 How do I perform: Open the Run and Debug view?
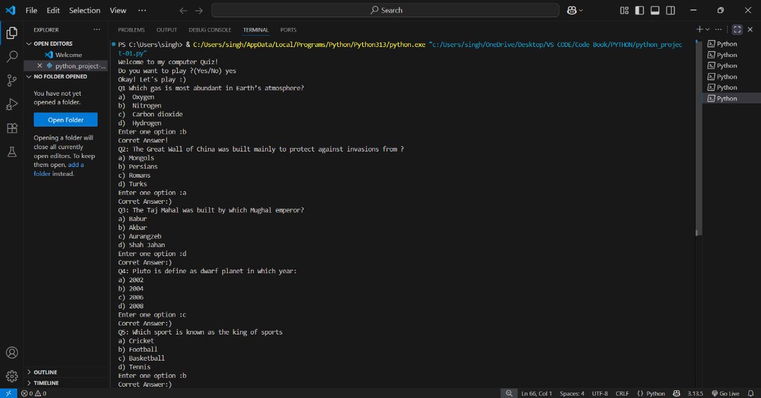11,104
